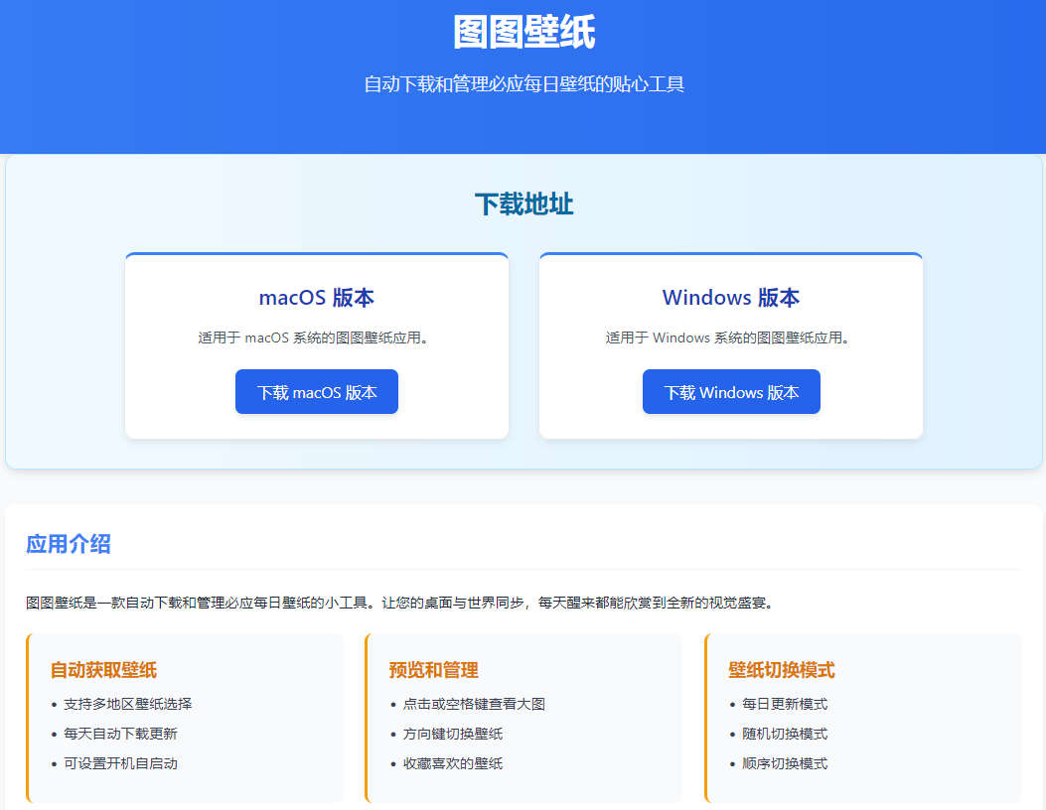Click the intro paragraph starting 图图壁纸是一款
The image size is (1046, 810).
tap(400, 603)
